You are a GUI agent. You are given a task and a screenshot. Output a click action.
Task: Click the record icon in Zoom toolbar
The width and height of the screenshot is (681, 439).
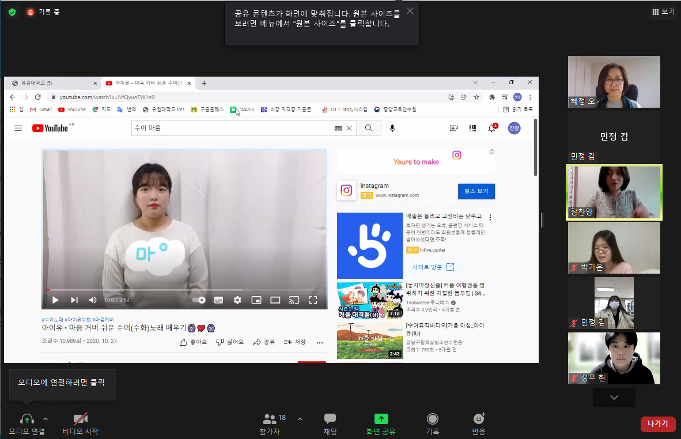tap(432, 419)
